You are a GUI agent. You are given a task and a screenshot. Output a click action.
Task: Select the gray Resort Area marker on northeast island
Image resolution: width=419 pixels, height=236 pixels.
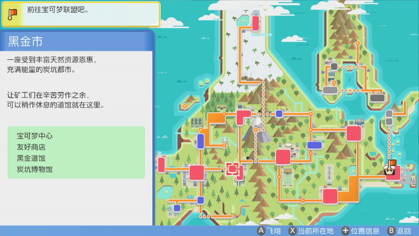(377, 98)
